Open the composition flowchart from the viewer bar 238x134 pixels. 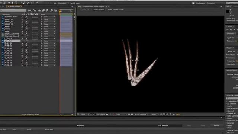[170, 114]
